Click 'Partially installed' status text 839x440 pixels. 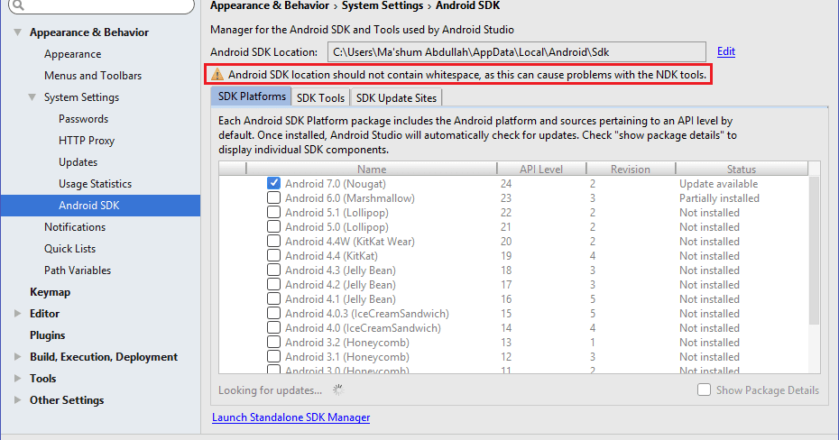click(719, 197)
